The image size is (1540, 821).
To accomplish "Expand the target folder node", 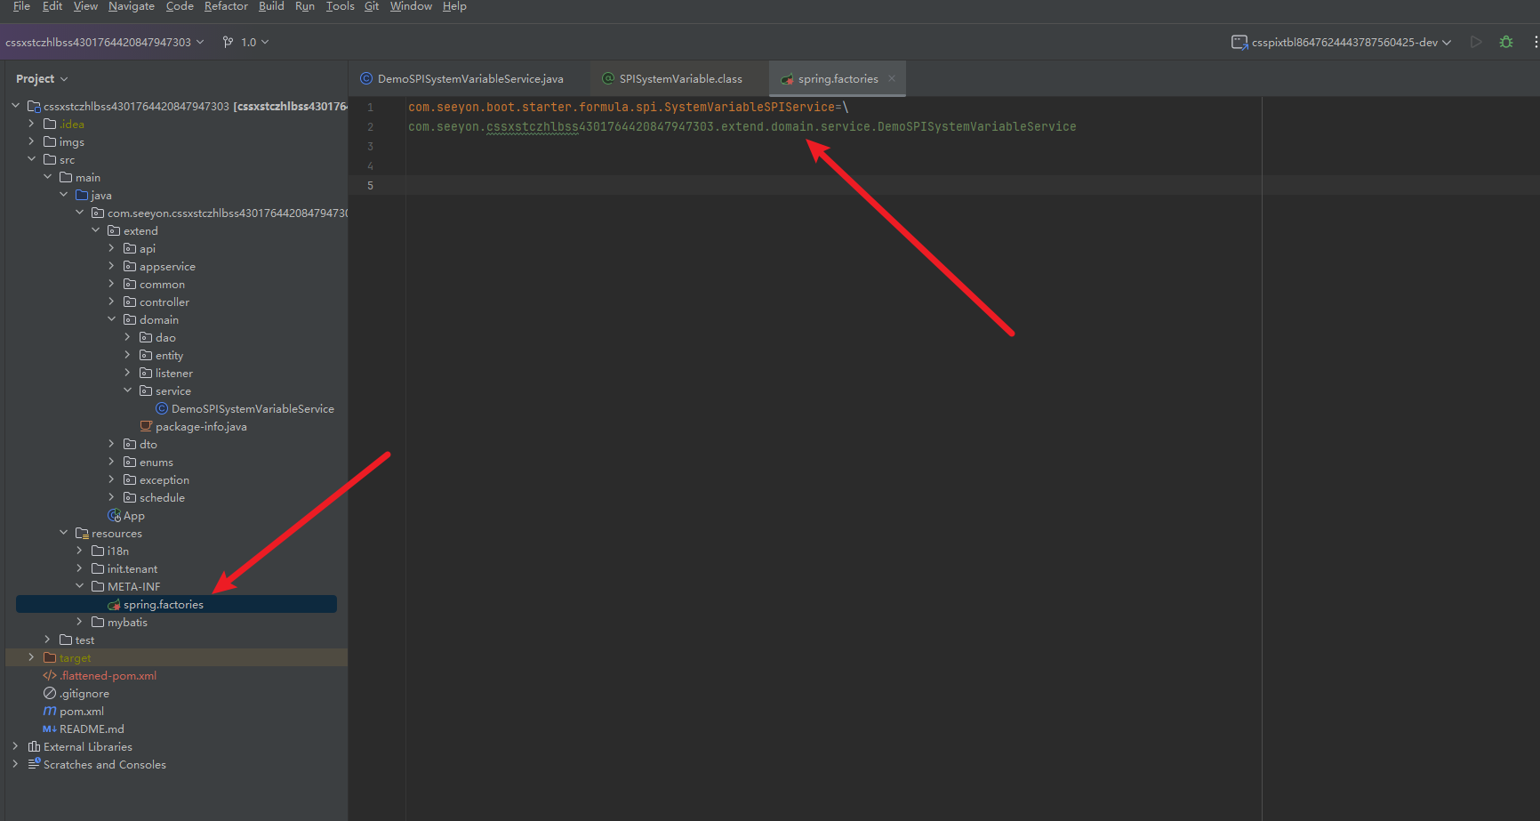I will [x=31, y=658].
